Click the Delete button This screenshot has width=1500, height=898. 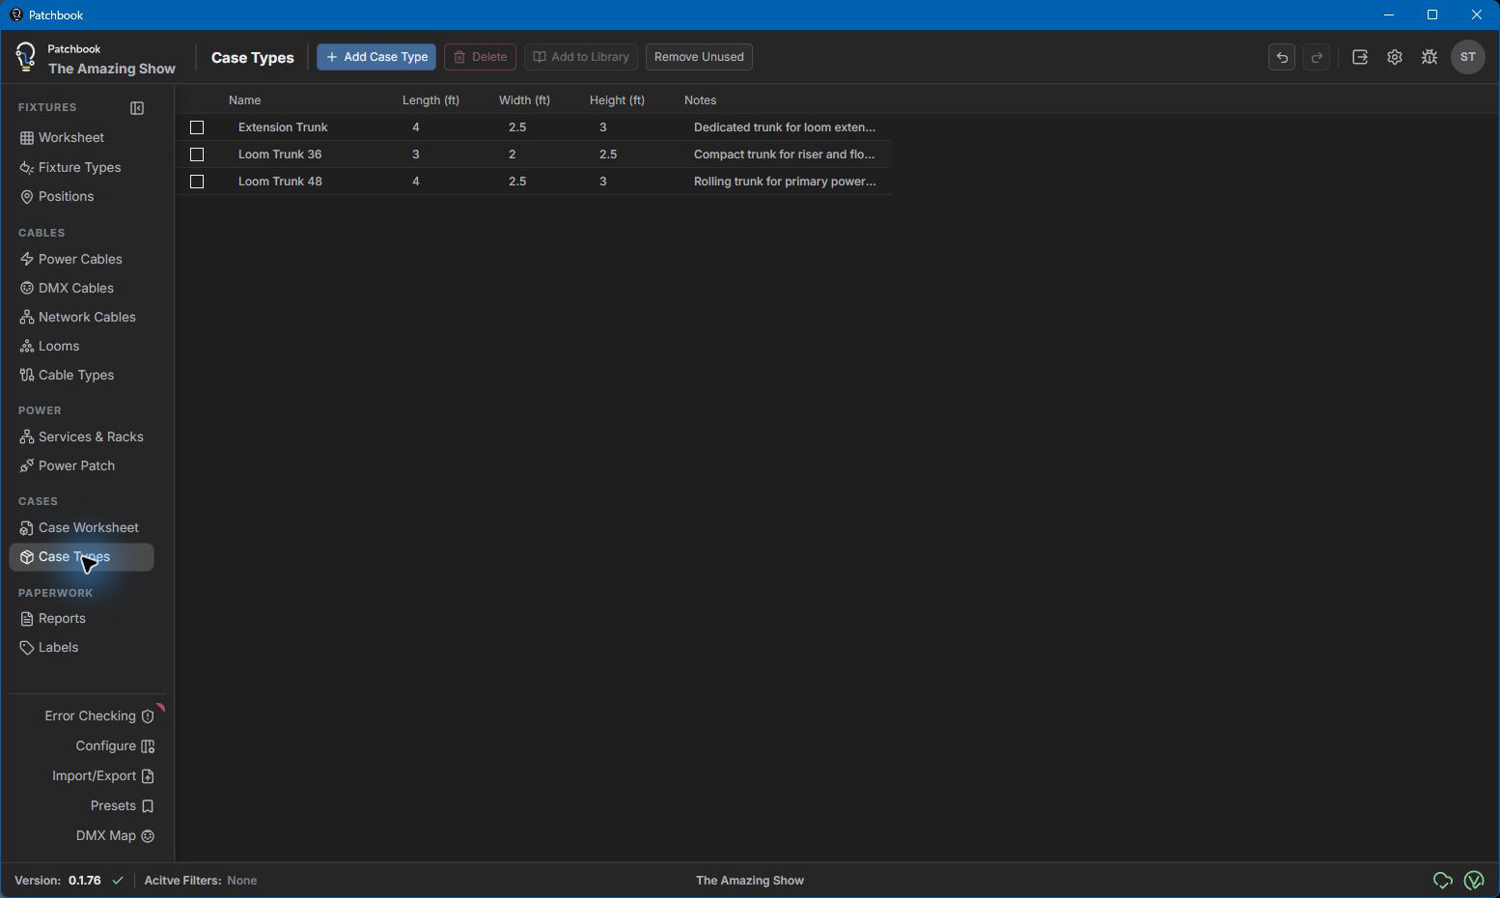(x=480, y=57)
